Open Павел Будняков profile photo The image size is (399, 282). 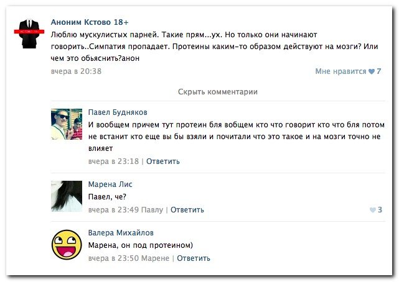coord(67,124)
